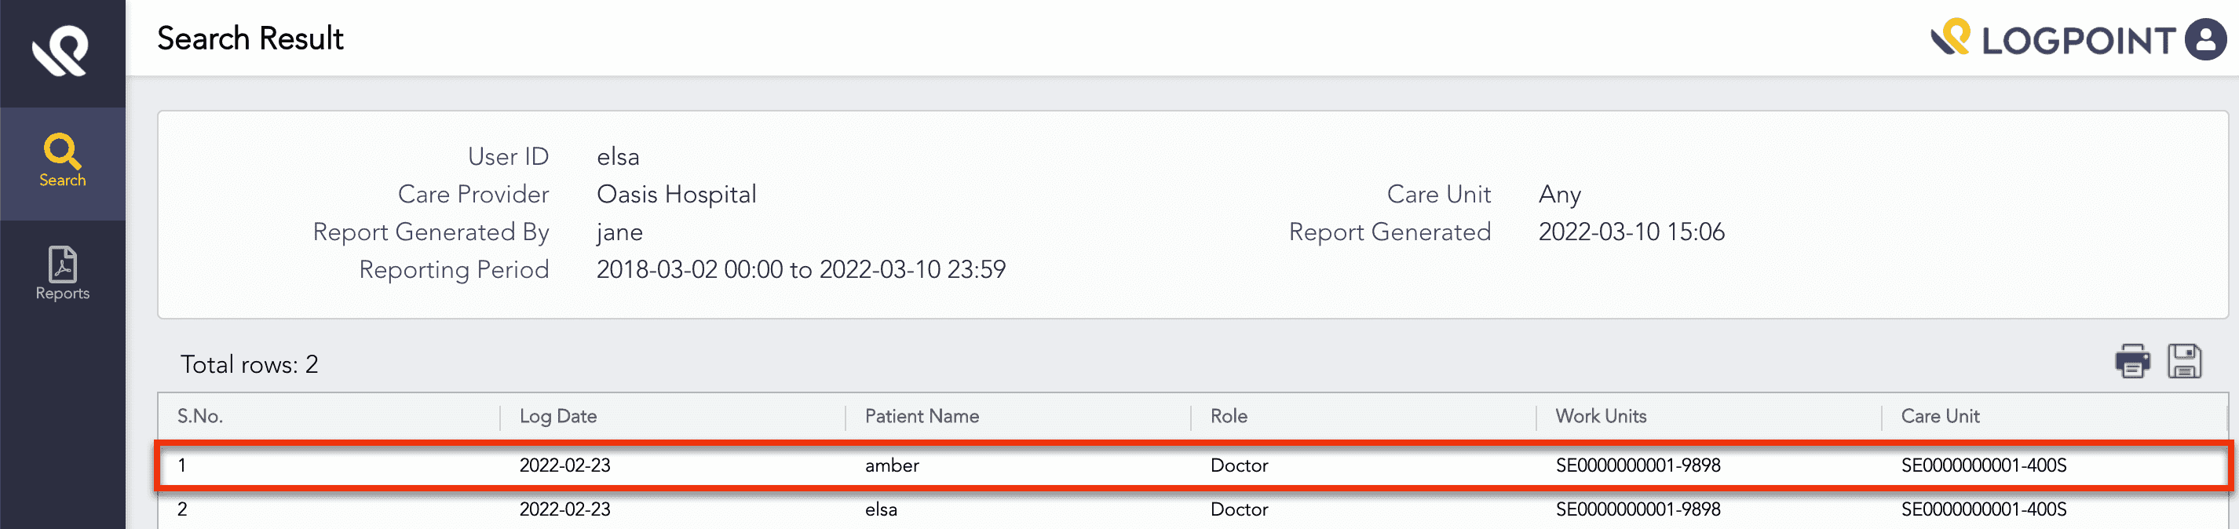Click Work Units value in first row

click(x=1638, y=465)
